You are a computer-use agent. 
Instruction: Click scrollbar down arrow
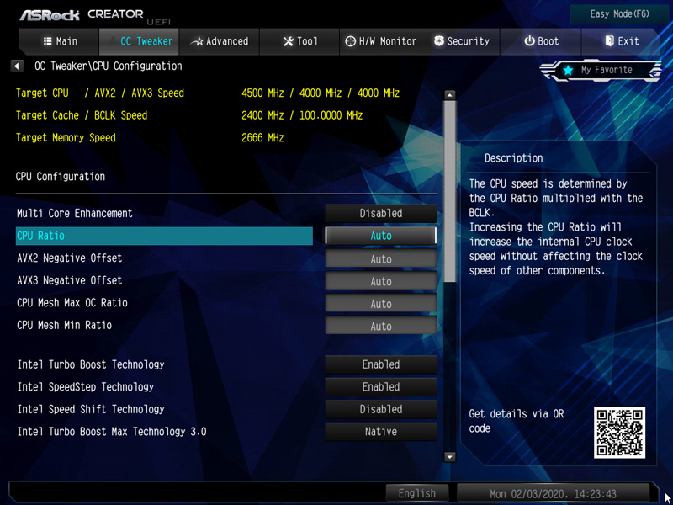pos(449,457)
